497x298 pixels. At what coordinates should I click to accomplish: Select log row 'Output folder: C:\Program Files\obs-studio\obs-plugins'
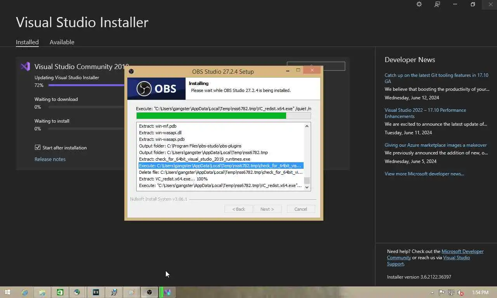coord(221,146)
